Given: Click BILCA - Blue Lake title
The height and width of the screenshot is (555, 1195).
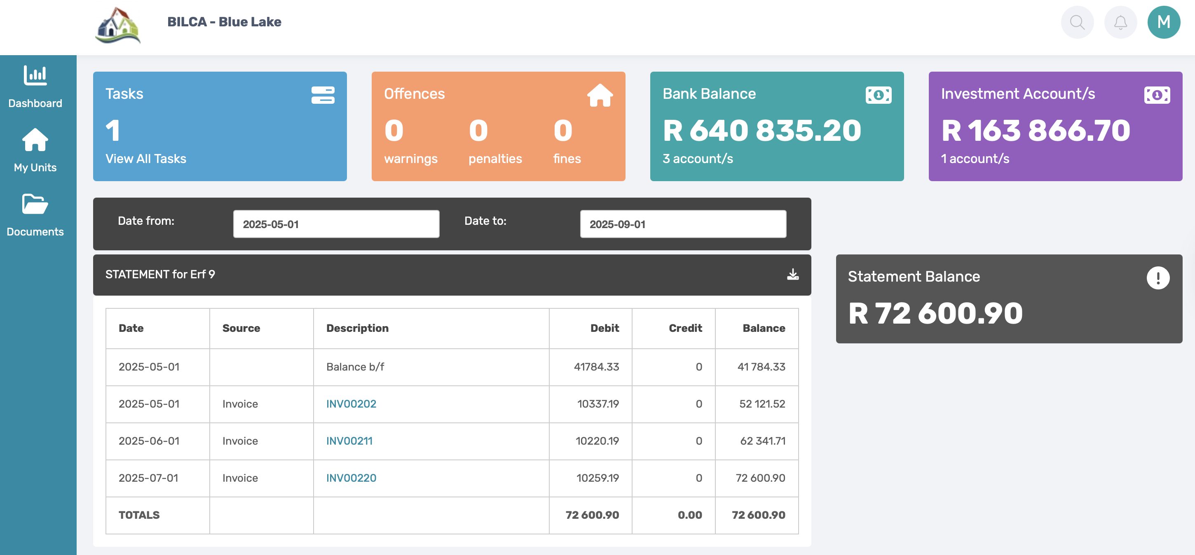Looking at the screenshot, I should pyautogui.click(x=224, y=22).
